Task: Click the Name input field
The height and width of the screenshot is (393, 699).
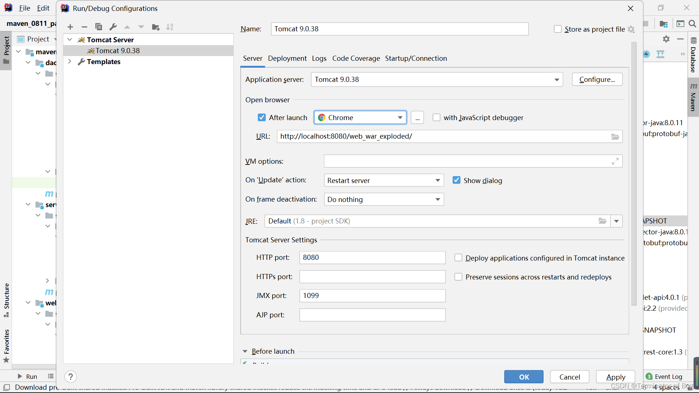Action: pos(400,29)
